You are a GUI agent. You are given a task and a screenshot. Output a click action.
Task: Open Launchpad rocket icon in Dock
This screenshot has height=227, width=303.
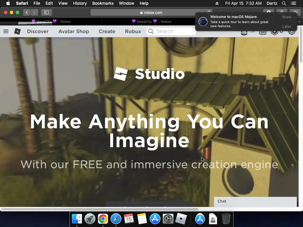tap(90, 219)
